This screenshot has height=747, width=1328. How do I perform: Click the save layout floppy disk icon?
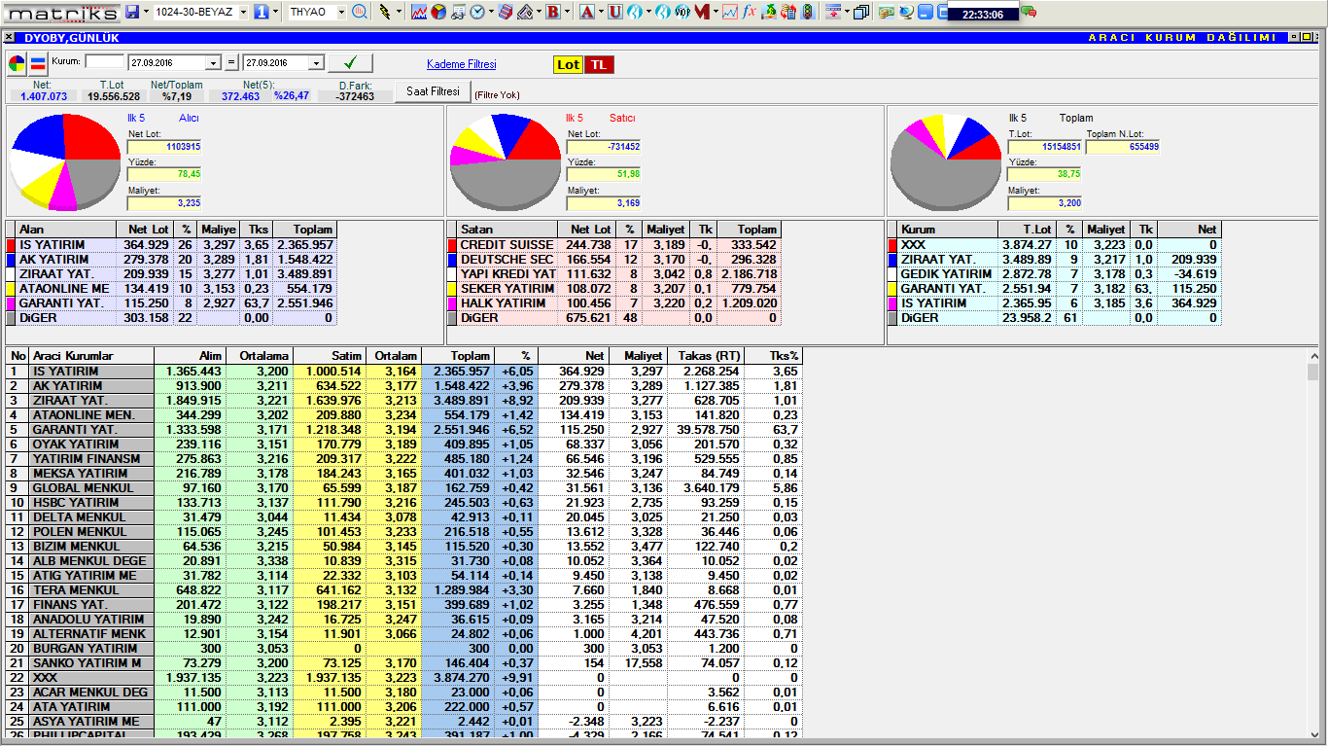[132, 12]
